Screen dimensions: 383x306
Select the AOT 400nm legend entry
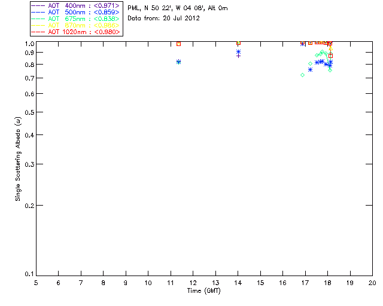coord(75,5)
